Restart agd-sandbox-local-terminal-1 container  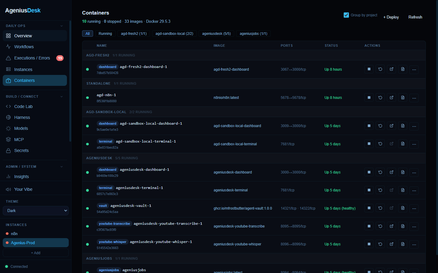(x=380, y=144)
